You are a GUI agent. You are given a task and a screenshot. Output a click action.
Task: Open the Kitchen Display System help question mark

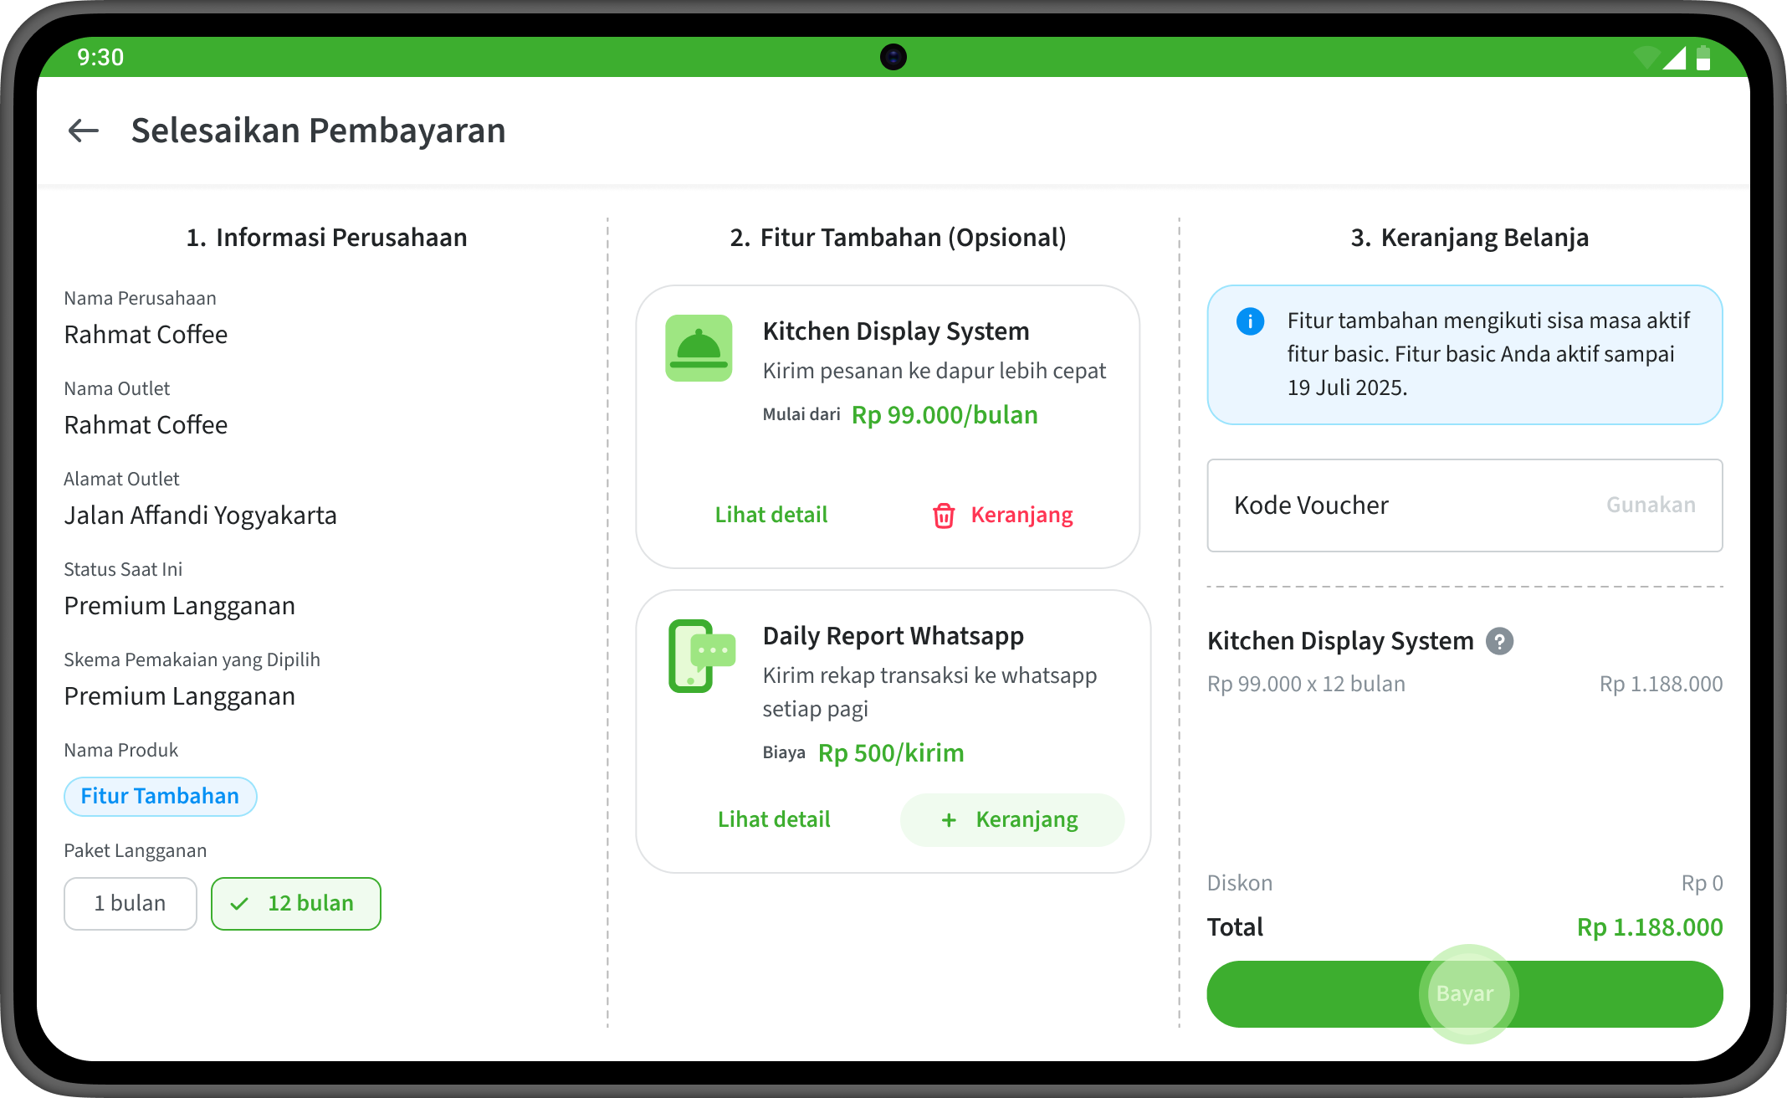point(1499,641)
